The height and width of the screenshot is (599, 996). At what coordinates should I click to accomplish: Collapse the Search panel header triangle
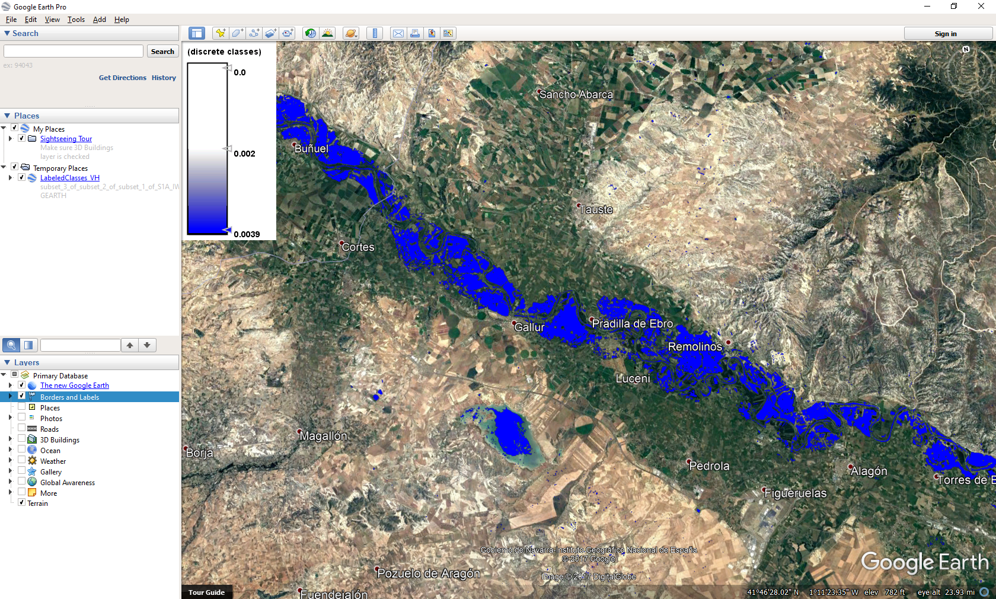click(7, 34)
